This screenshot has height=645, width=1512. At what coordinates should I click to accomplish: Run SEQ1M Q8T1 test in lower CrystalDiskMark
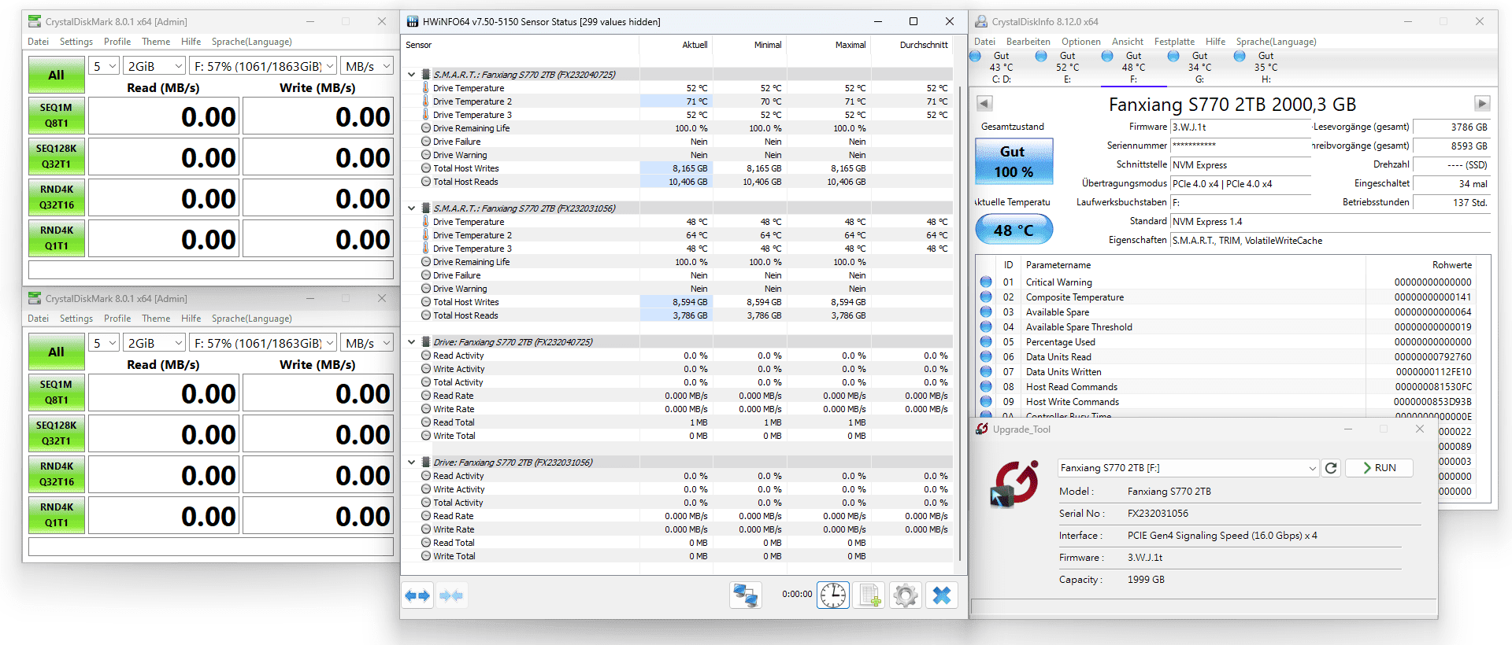tap(56, 392)
